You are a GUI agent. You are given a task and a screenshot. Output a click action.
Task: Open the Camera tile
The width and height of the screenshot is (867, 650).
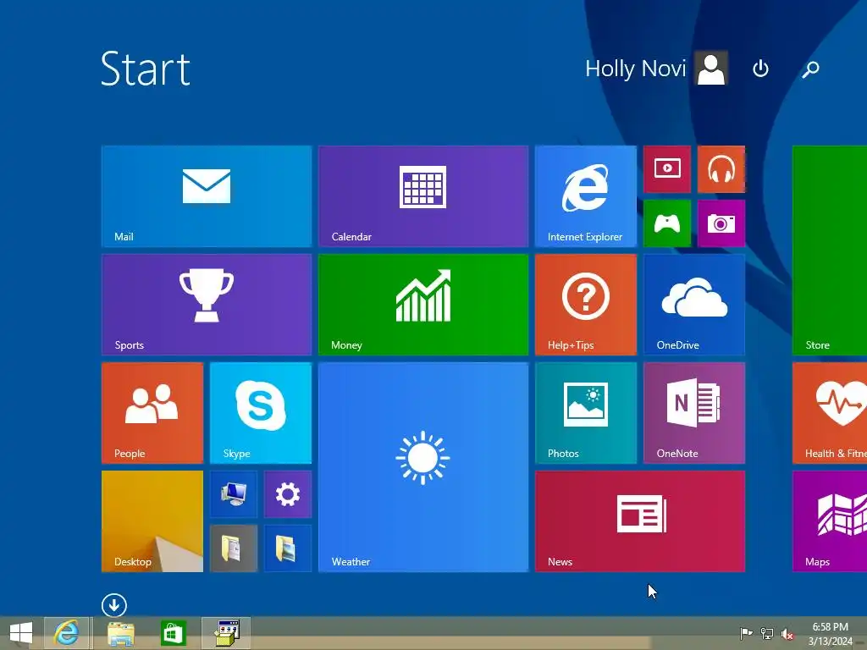[x=721, y=223]
